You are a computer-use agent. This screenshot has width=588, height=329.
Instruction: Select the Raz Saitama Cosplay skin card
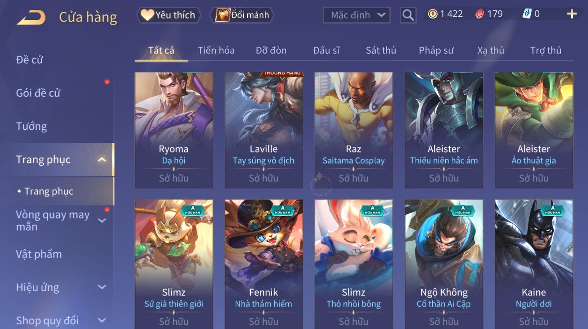pyautogui.click(x=354, y=130)
